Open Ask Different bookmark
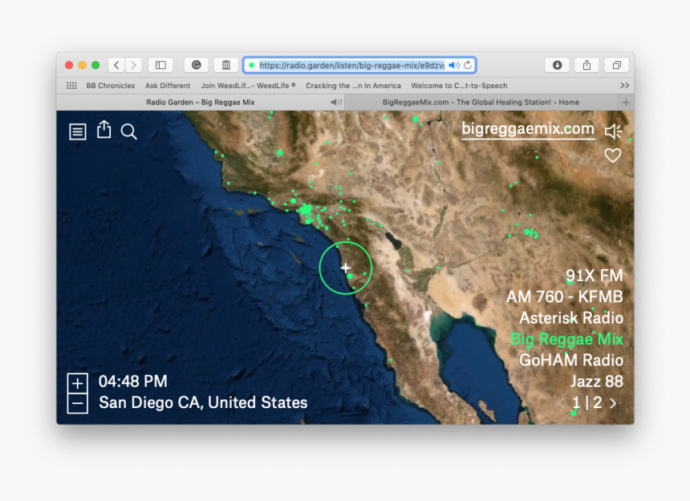690x501 pixels. coord(168,86)
